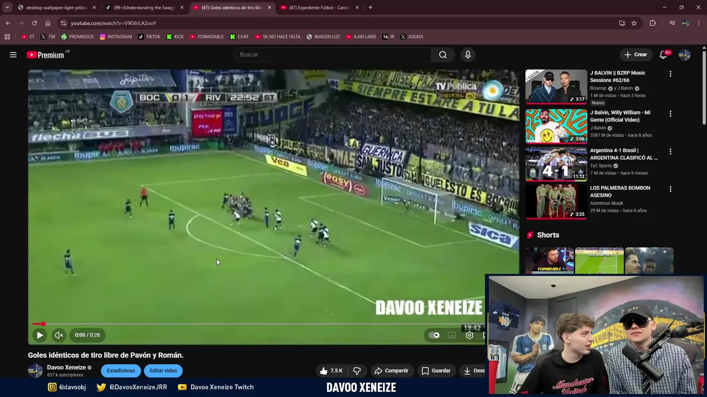Open Argentina 4-1 Brasil video thumbnail
The height and width of the screenshot is (397, 707).
(556, 164)
